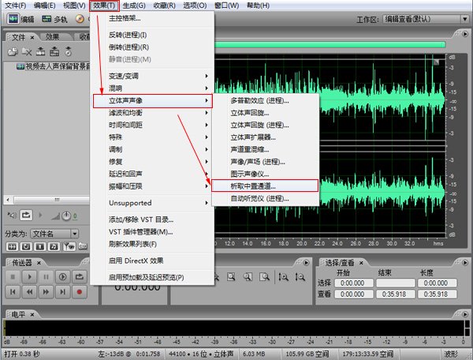473x360 pixels.
Task: Expand the 混响 submenu
Action: pos(151,88)
